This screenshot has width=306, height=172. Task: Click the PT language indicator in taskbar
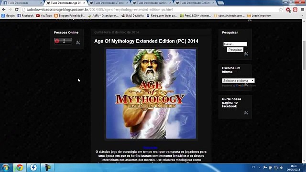tap(253, 167)
